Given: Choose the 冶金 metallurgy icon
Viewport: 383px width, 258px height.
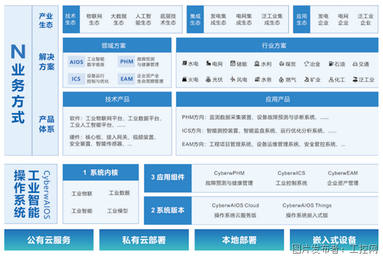Looking at the screenshot, I should (x=306, y=64).
